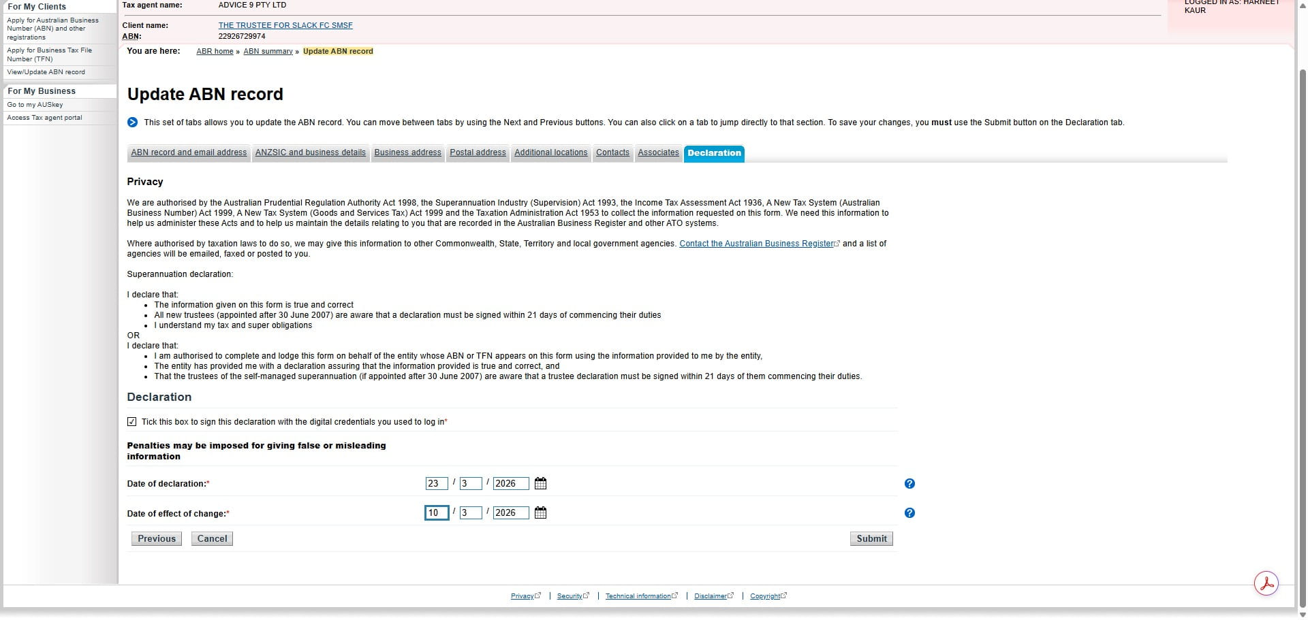Viewport: 1308px width, 620px height.
Task: Switch to ANZSIC and business details tab
Action: click(x=311, y=152)
